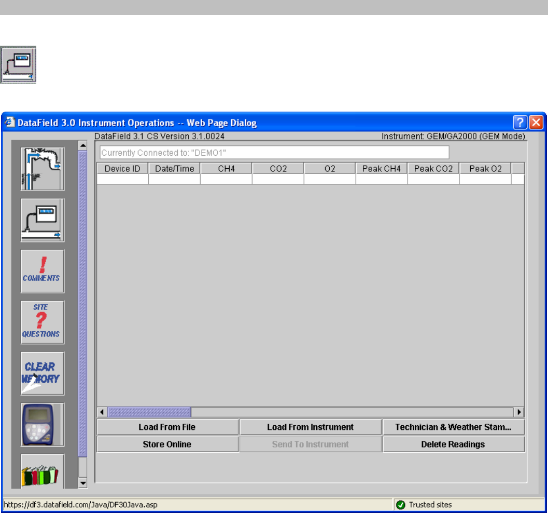
Task: Click the table scroll left arrow
Action: point(102,412)
